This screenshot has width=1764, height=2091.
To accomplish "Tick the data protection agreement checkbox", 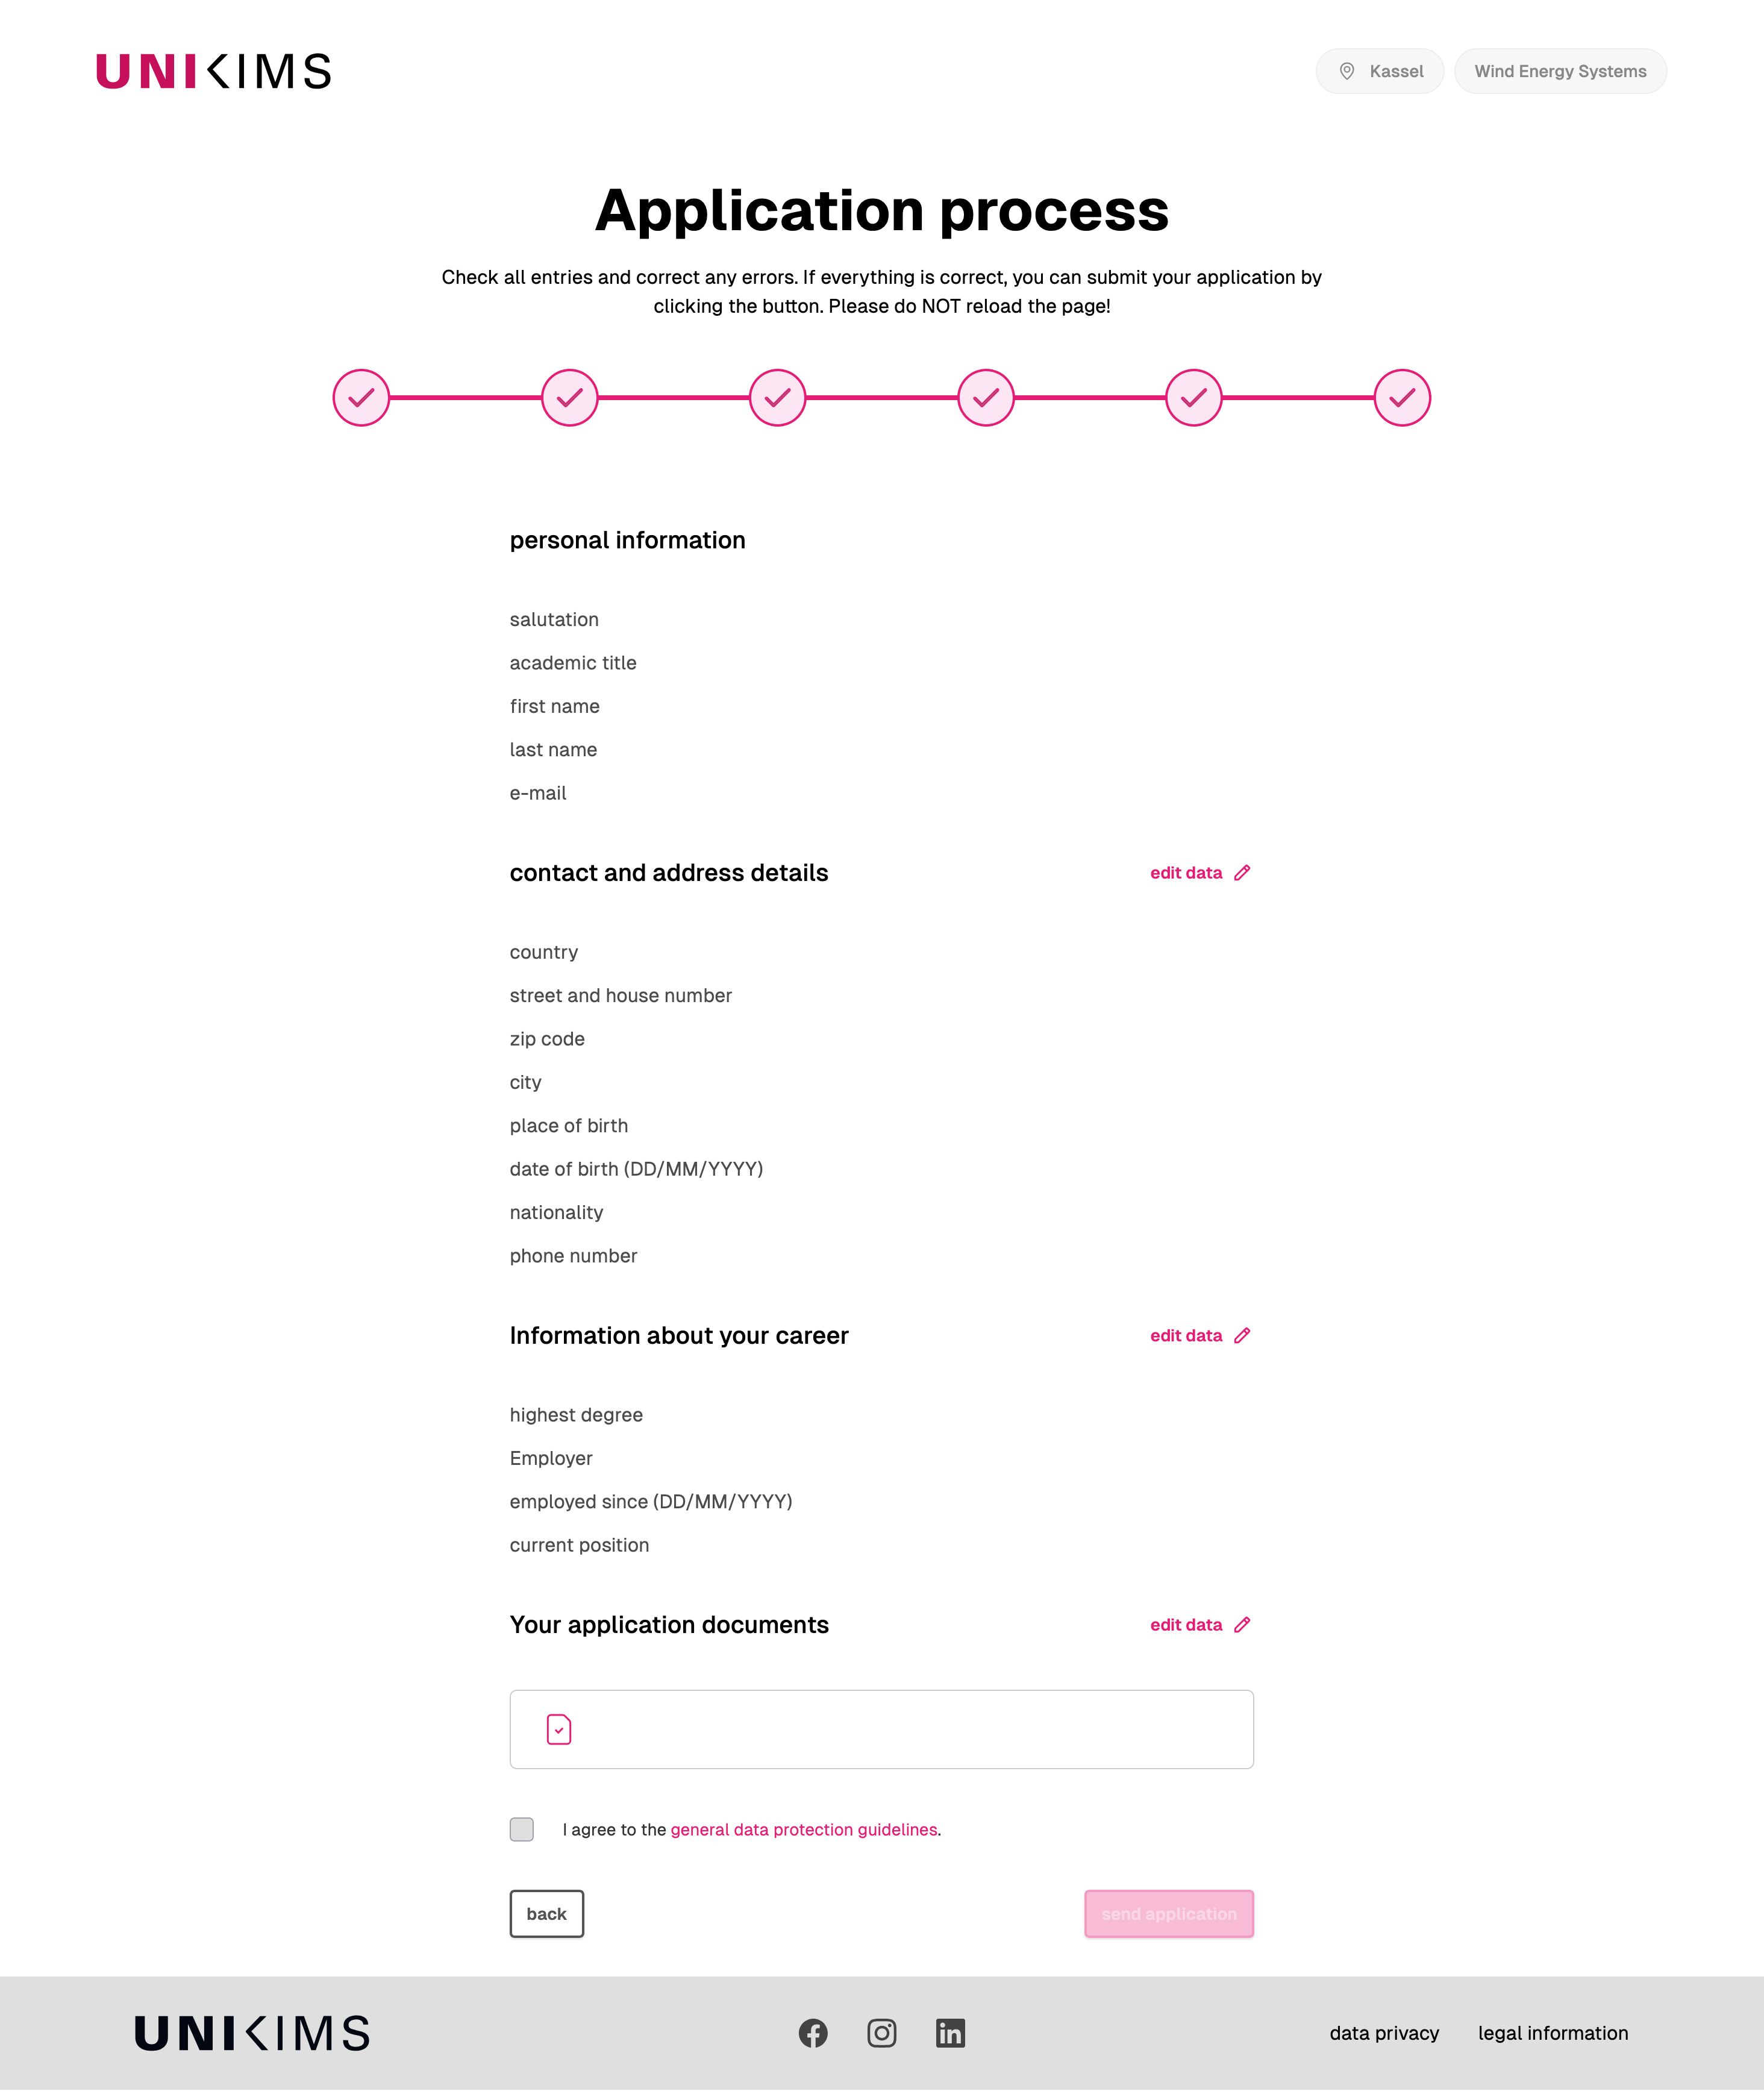I will [x=522, y=1829].
